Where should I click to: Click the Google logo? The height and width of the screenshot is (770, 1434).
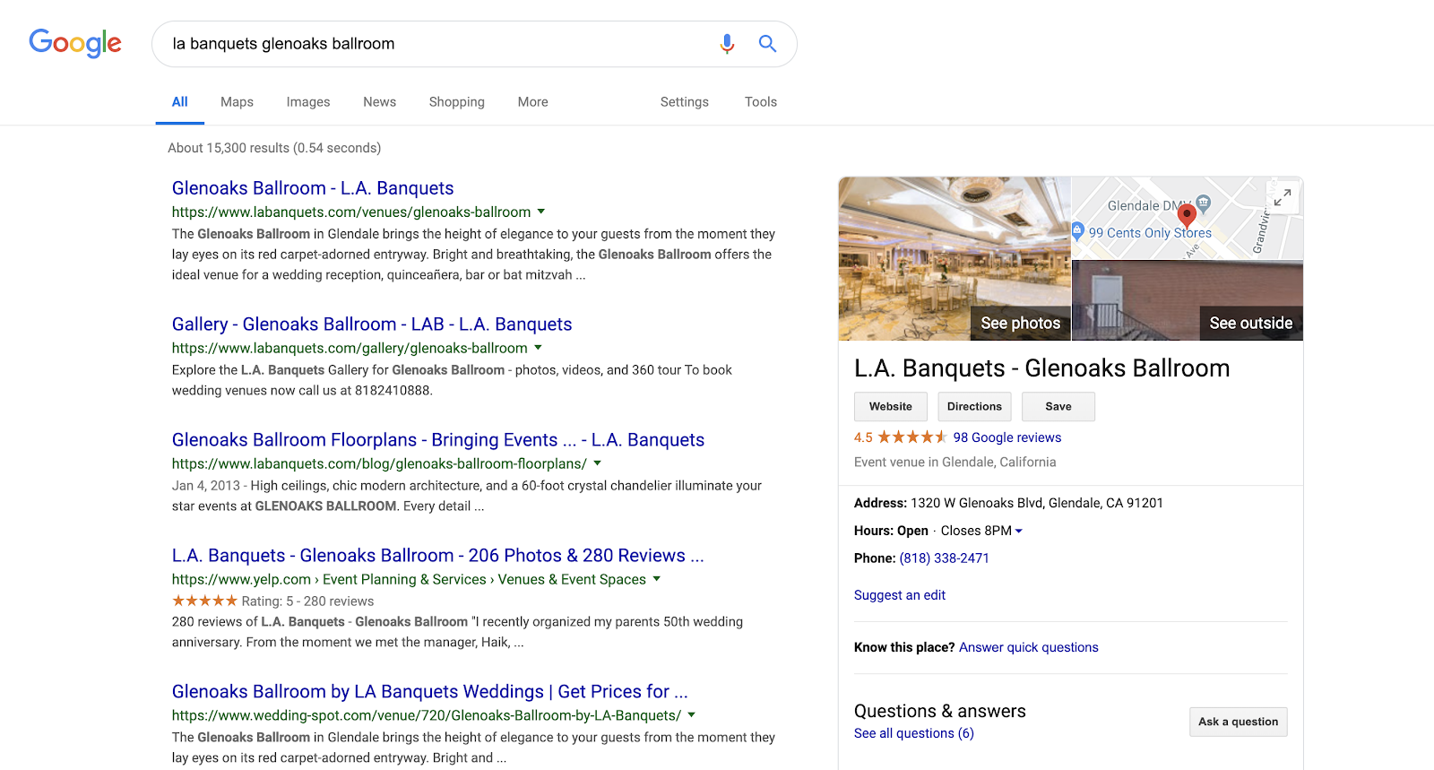(75, 43)
